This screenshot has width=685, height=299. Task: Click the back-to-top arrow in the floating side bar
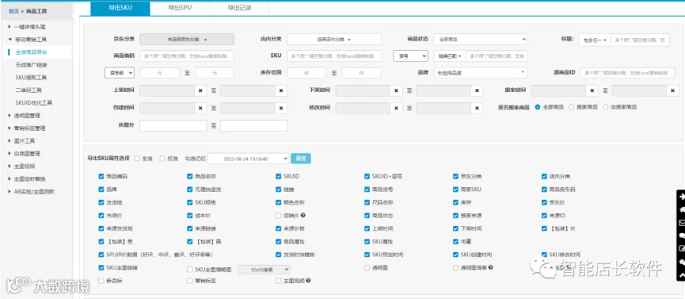point(681,275)
